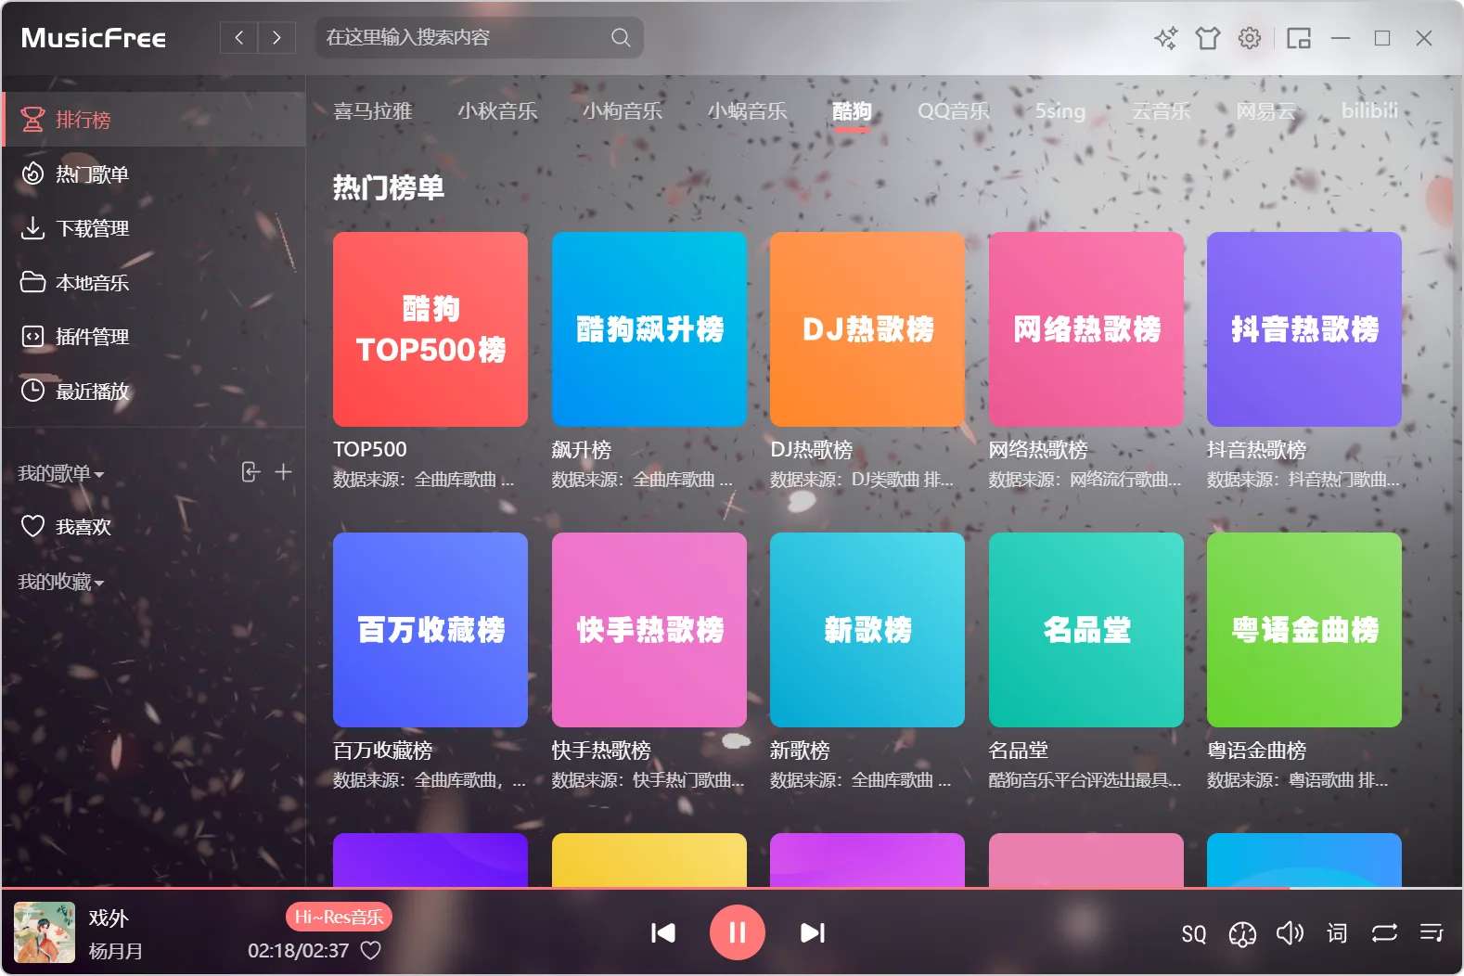
Task: Click the volume speaker icon
Action: (1290, 932)
